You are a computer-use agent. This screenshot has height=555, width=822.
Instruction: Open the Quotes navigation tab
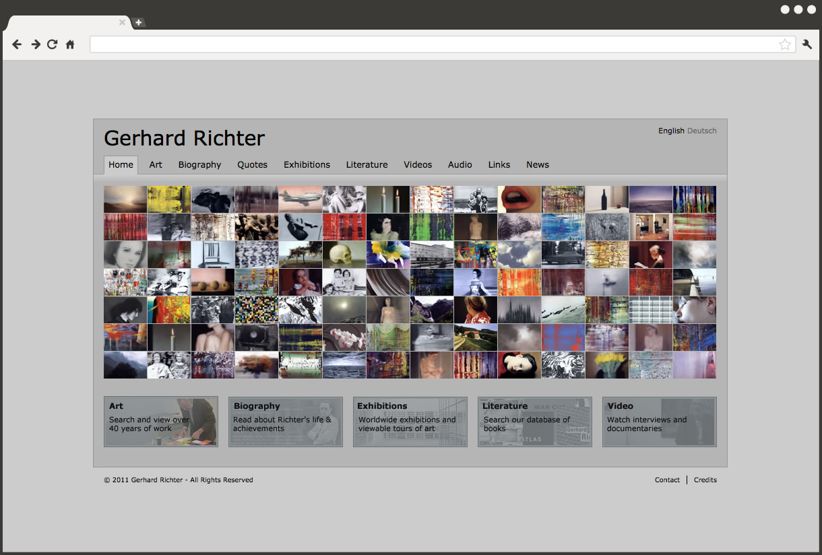tap(252, 165)
